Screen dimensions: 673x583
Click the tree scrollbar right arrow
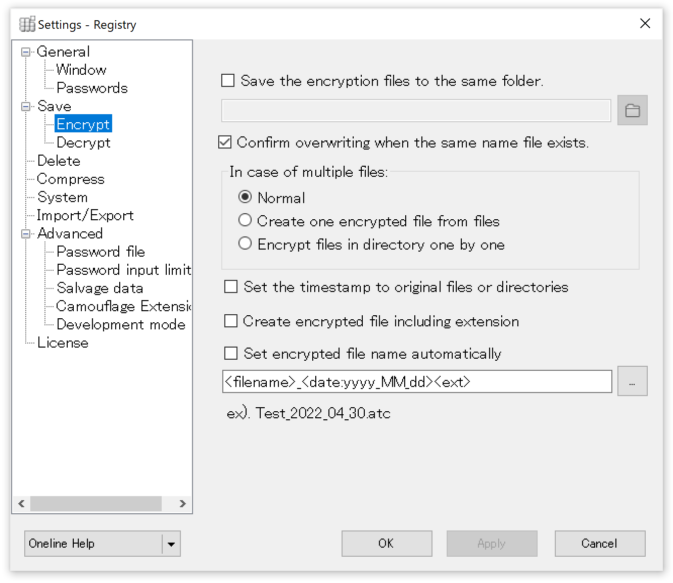click(x=182, y=504)
